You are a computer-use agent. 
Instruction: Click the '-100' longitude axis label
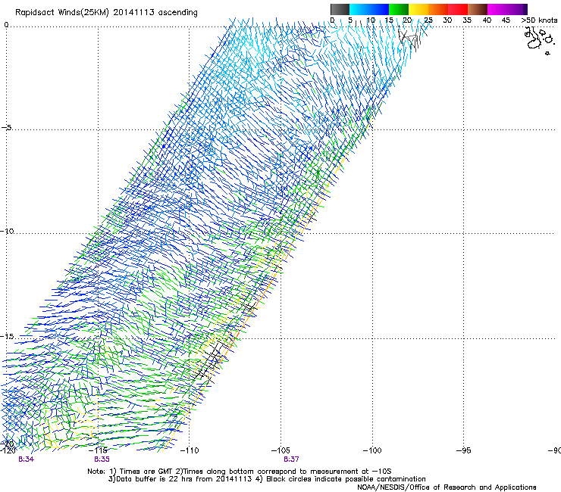click(x=372, y=450)
